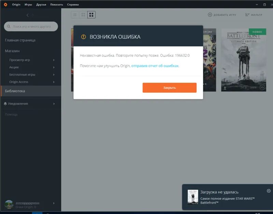Viewport: 273px width, 214px height.
Task: Select Battlefront Ultimate Edition game tile
Action: [x=244, y=60]
